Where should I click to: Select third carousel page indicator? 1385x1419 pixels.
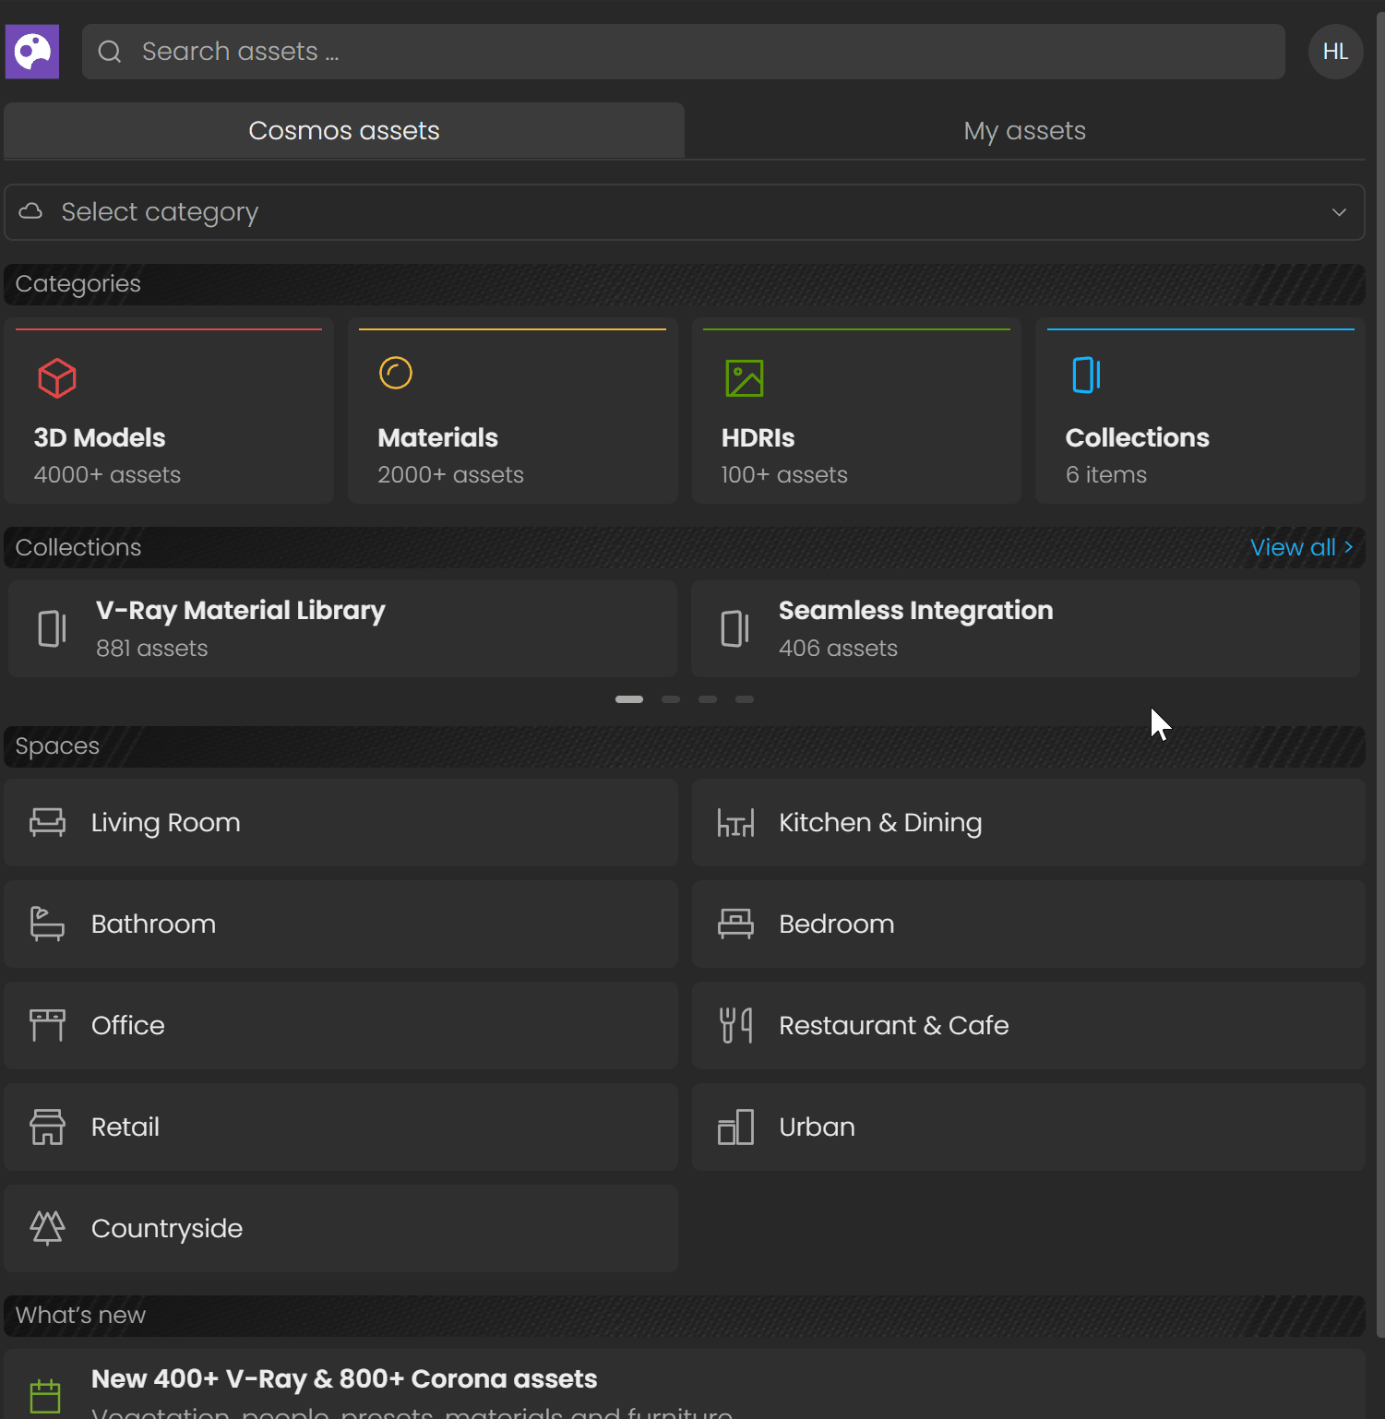[708, 699]
